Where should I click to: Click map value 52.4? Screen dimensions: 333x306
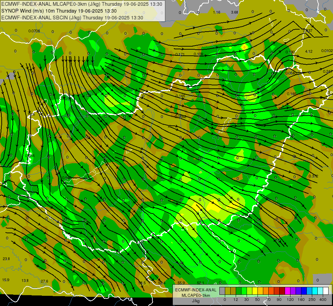162,283
